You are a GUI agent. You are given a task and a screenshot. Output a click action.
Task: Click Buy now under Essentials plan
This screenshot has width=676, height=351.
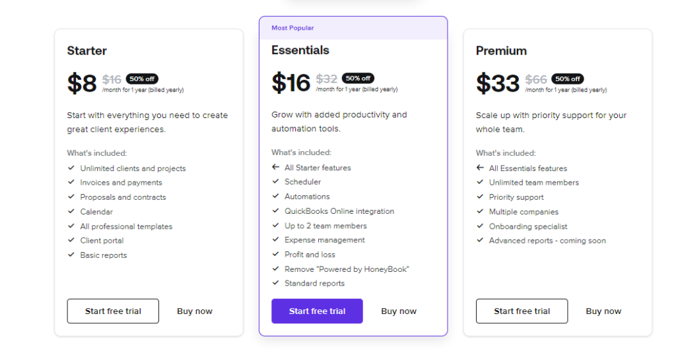[x=399, y=311]
